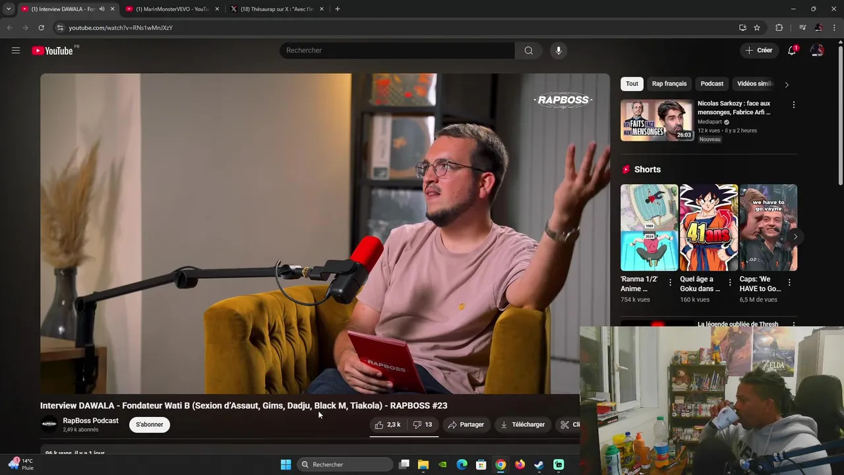
Task: Select the Tout filter chip
Action: coord(632,84)
